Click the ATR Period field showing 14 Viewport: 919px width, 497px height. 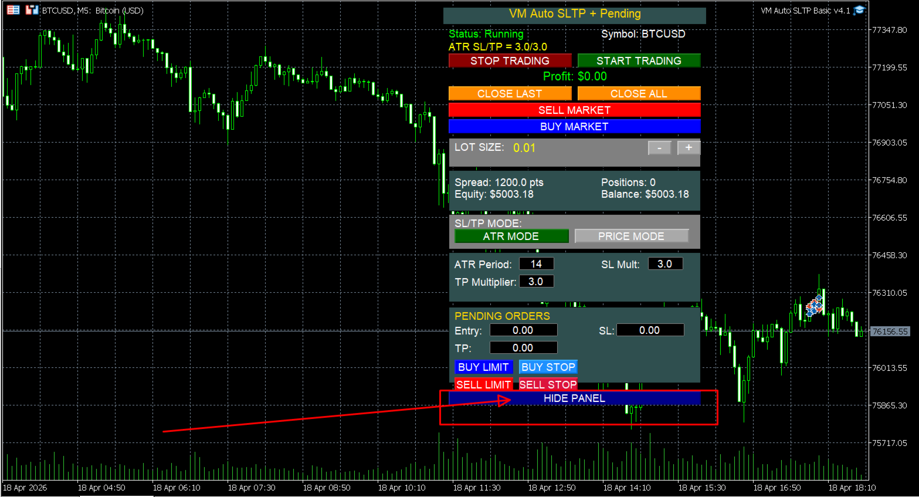(537, 264)
